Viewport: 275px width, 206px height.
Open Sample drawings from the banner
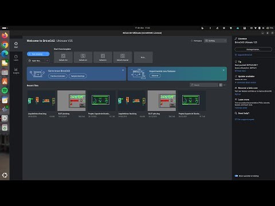tap(78, 76)
